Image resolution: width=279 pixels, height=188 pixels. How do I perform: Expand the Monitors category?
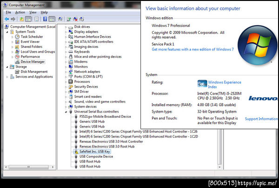pyautogui.click(x=66, y=67)
